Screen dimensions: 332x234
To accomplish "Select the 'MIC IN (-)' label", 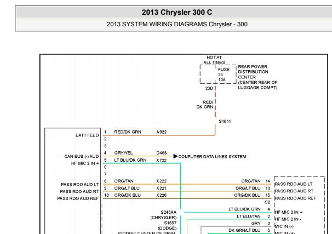I will (x=284, y=226).
